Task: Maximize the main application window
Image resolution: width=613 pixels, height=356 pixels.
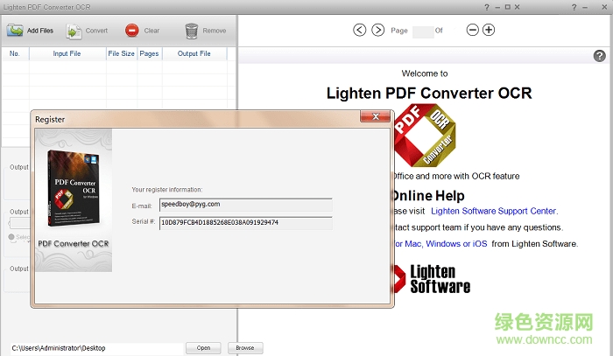Action: tap(507, 7)
